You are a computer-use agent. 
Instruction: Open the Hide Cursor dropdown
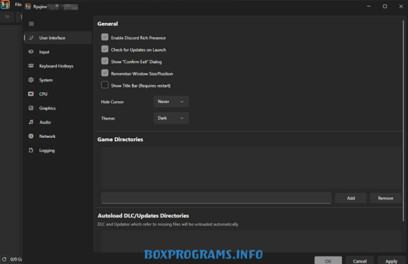[171, 102]
